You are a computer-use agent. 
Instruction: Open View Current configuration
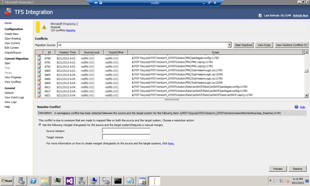[12, 43]
